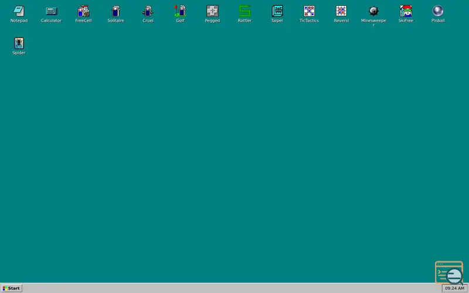Click the SkiFree game icon
Screen dimensions: 469x293
point(406,11)
